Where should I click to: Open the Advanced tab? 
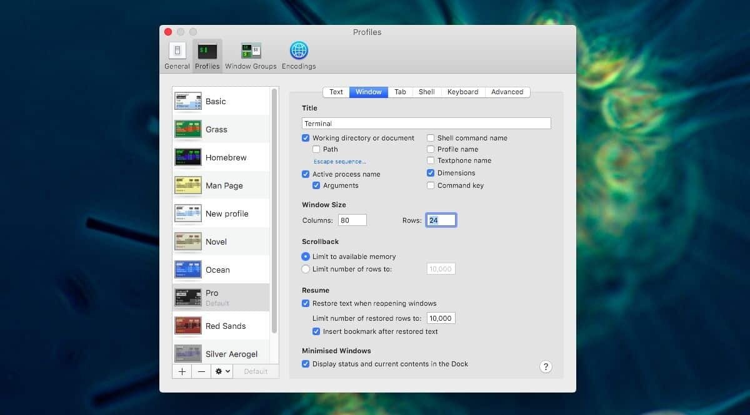(507, 92)
